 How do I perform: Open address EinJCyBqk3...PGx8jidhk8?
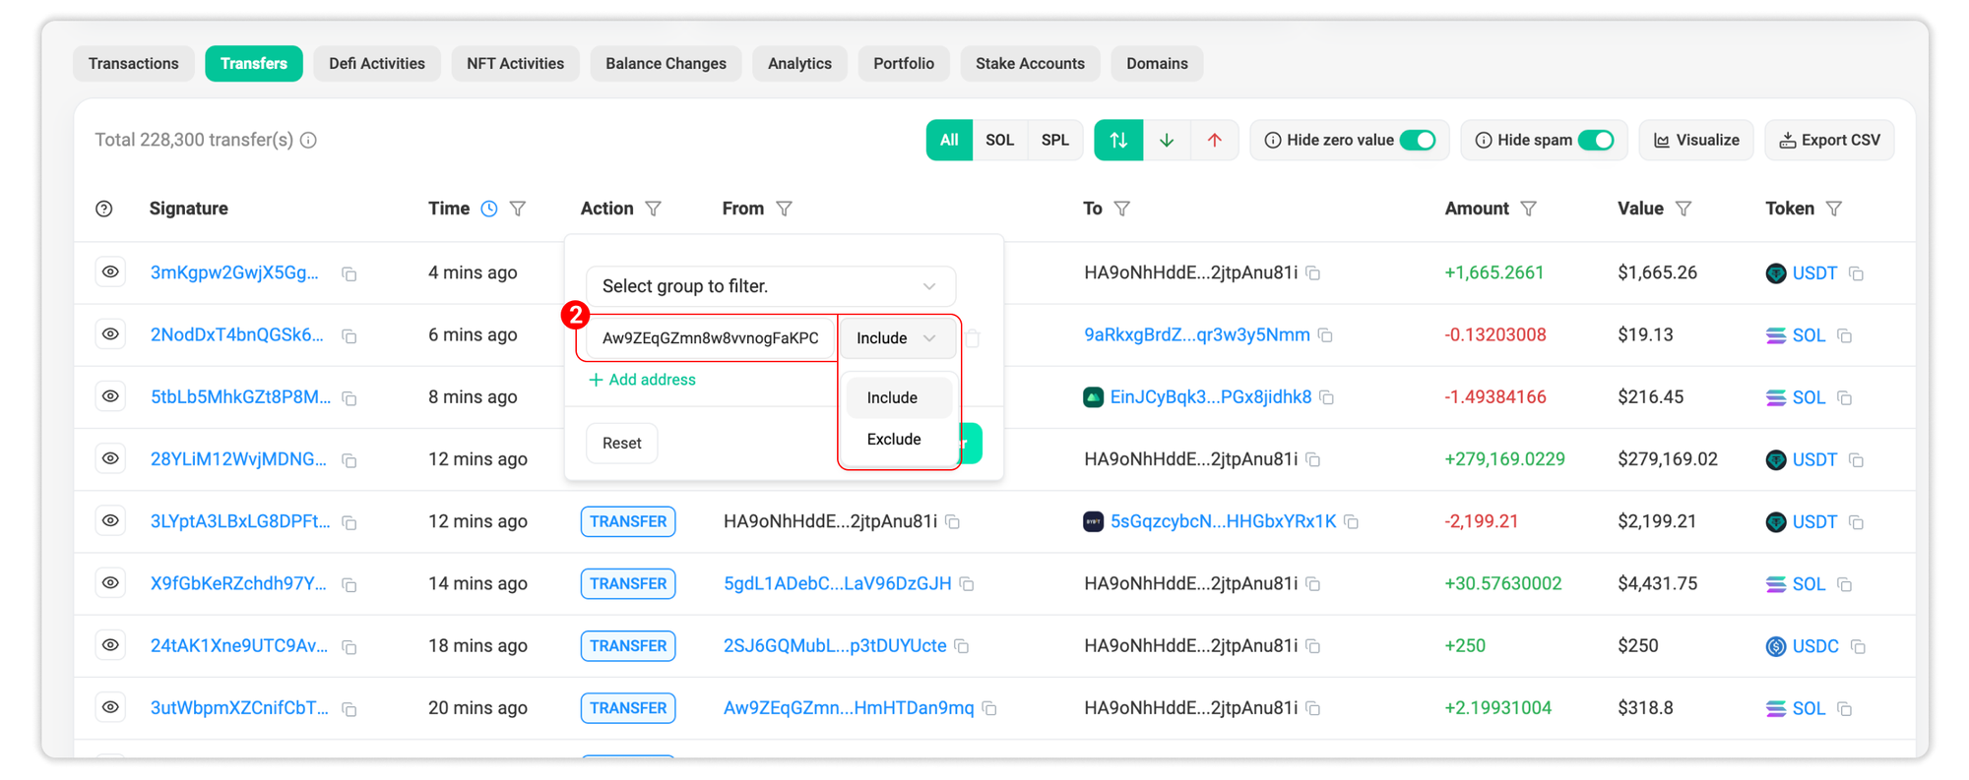[1210, 396]
